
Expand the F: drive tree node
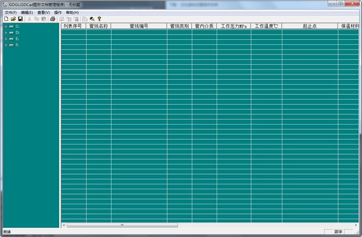coord(6,45)
